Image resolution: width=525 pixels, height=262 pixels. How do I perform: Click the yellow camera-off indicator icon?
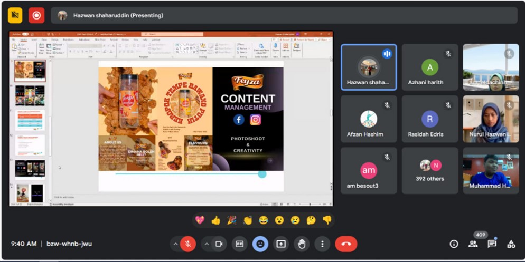pyautogui.click(x=15, y=15)
